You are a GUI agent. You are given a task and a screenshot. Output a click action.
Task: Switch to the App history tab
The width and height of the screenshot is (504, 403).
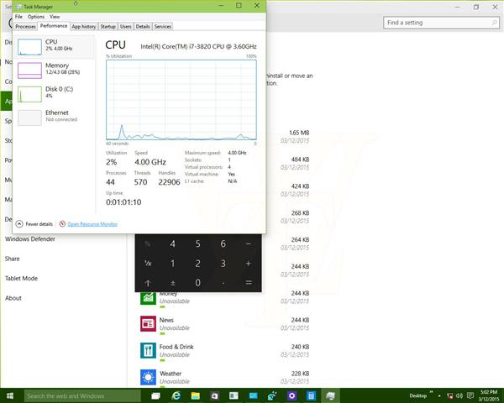[84, 27]
